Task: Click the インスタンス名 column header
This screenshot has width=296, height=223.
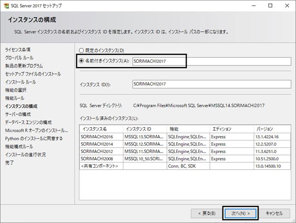Action: click(x=102, y=129)
